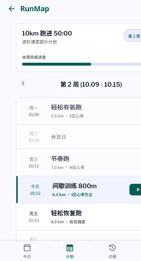Click 7.0 km · M区心率 detail text

point(68,167)
